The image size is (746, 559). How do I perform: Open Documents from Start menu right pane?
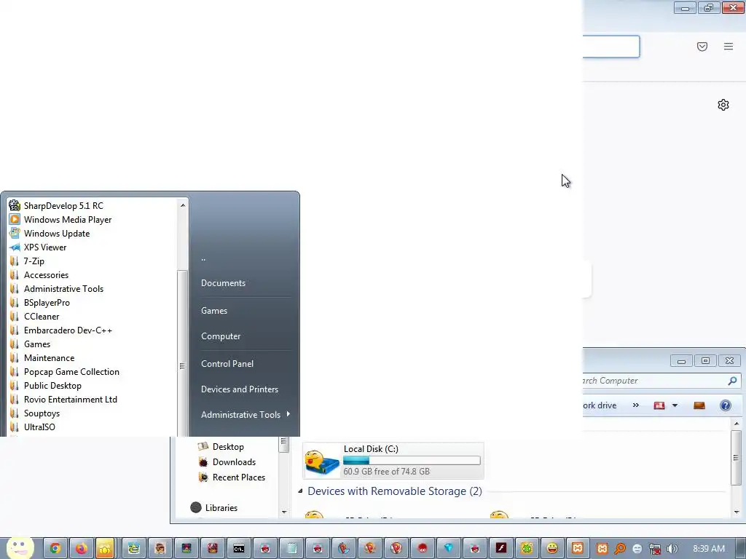click(x=223, y=283)
